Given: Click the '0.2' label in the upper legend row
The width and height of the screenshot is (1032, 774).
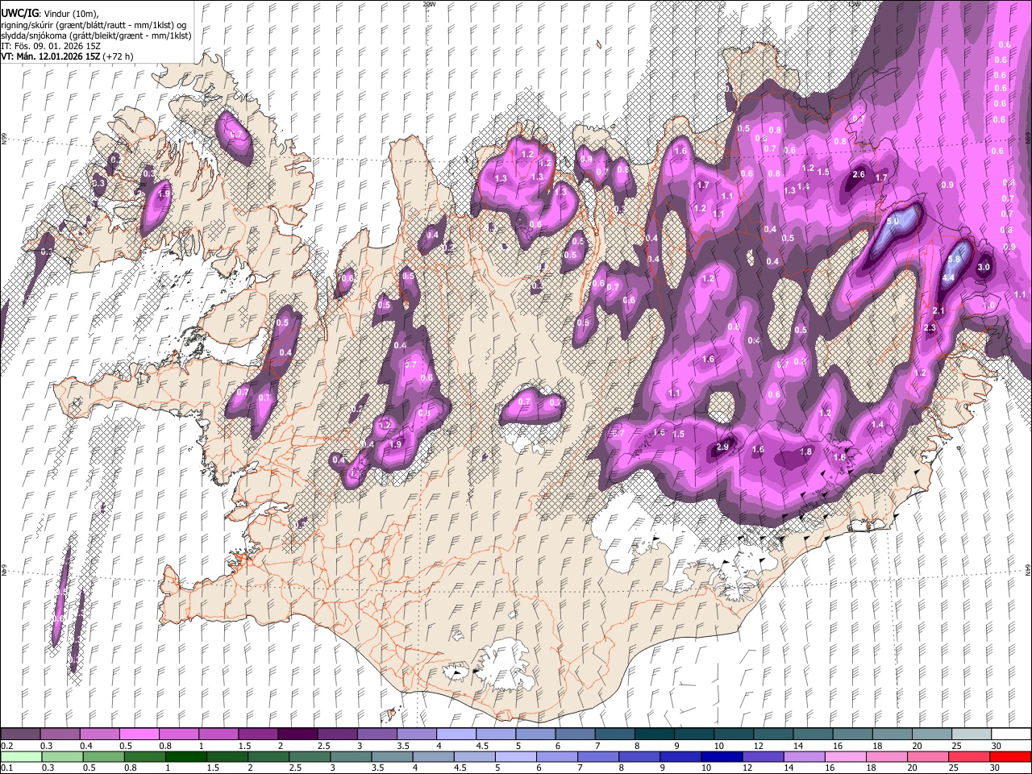Looking at the screenshot, I should (x=7, y=746).
